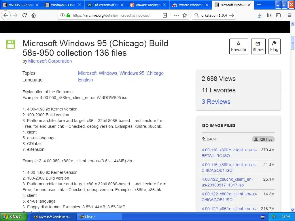Open the 4.00.122 file sized 218.7M

click(x=229, y=209)
